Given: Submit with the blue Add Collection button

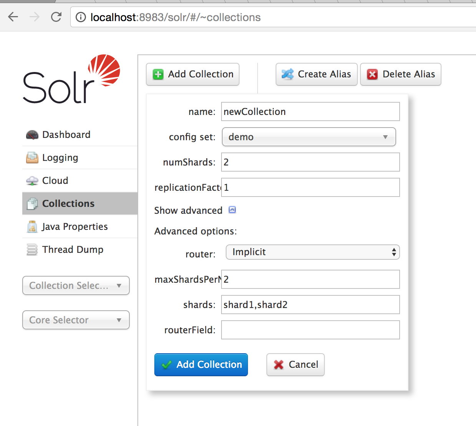Looking at the screenshot, I should coord(201,365).
